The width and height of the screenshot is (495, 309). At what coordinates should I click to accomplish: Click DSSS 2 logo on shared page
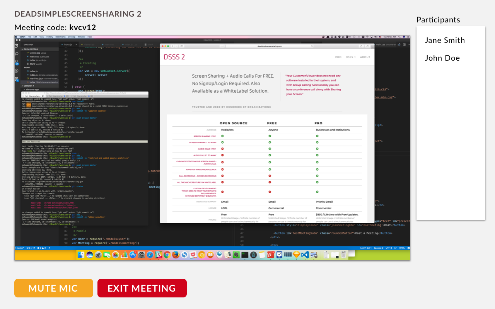tap(174, 57)
